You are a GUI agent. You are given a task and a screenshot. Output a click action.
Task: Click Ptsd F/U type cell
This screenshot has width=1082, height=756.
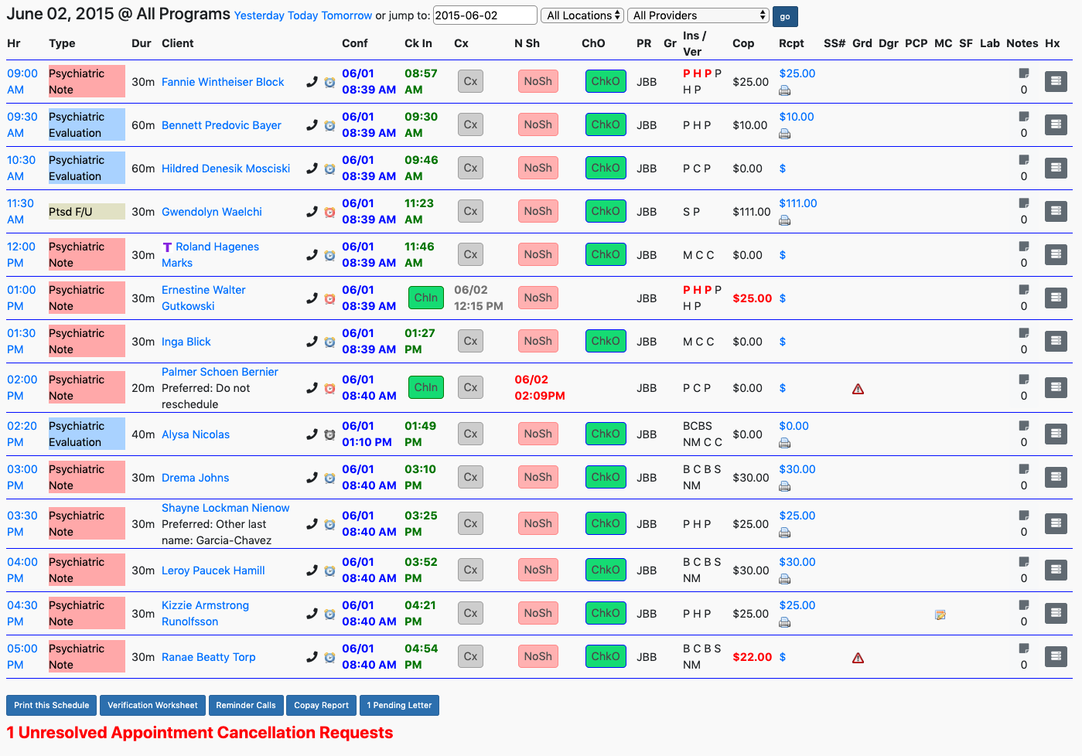point(87,212)
